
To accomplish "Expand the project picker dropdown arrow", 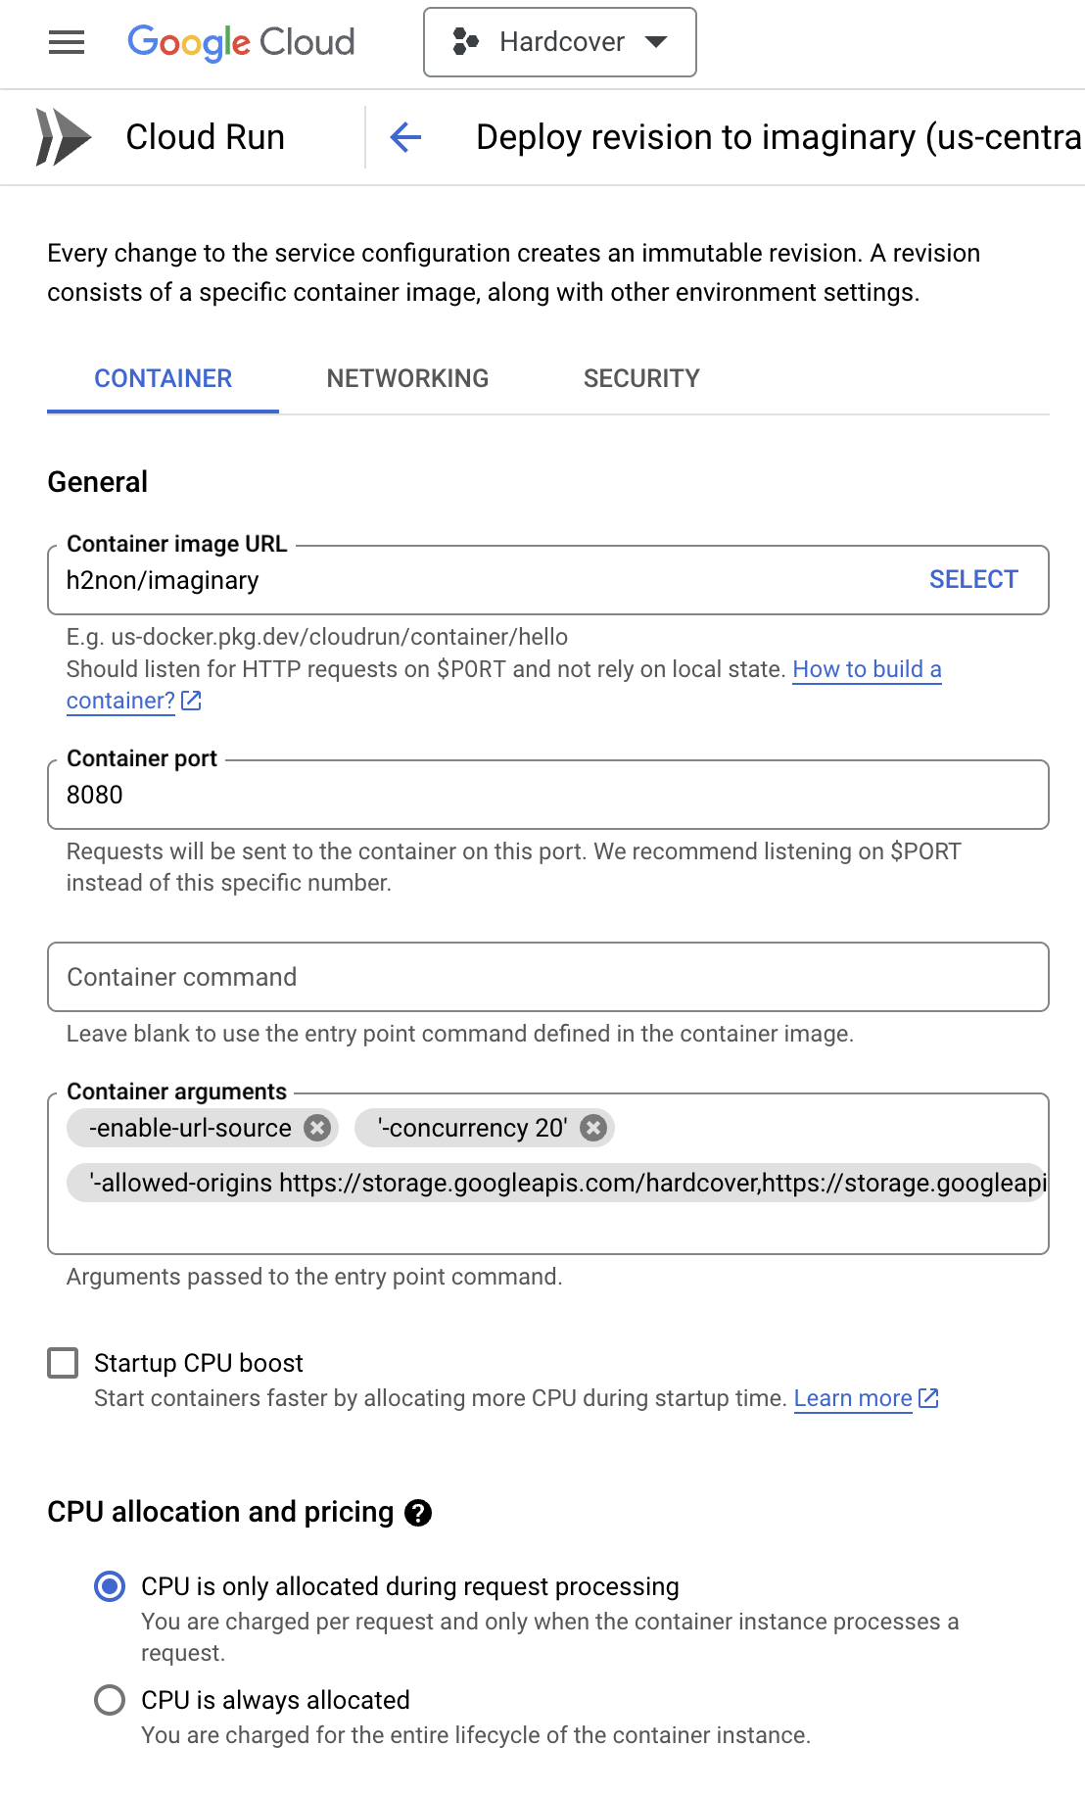I will 656,42.
